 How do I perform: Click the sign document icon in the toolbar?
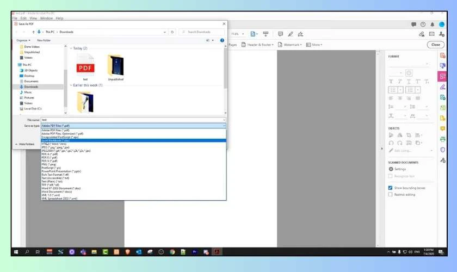[x=300, y=34]
